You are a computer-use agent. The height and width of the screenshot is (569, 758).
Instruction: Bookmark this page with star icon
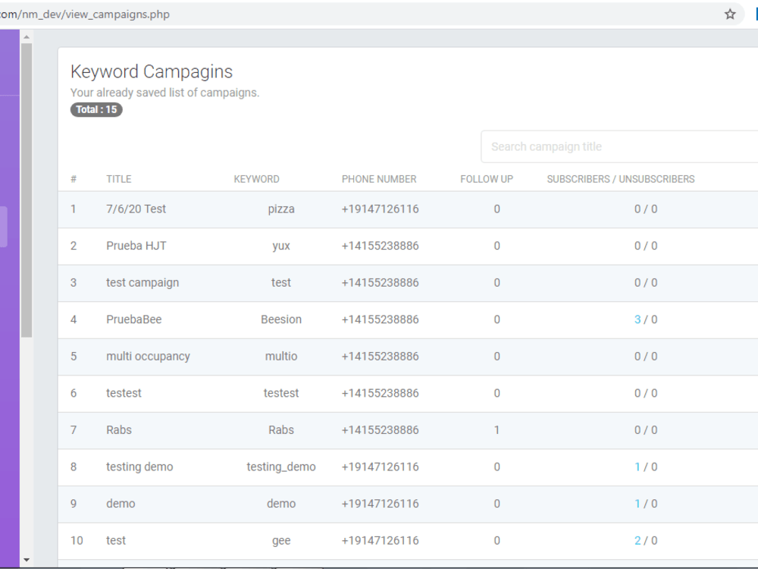click(x=730, y=14)
